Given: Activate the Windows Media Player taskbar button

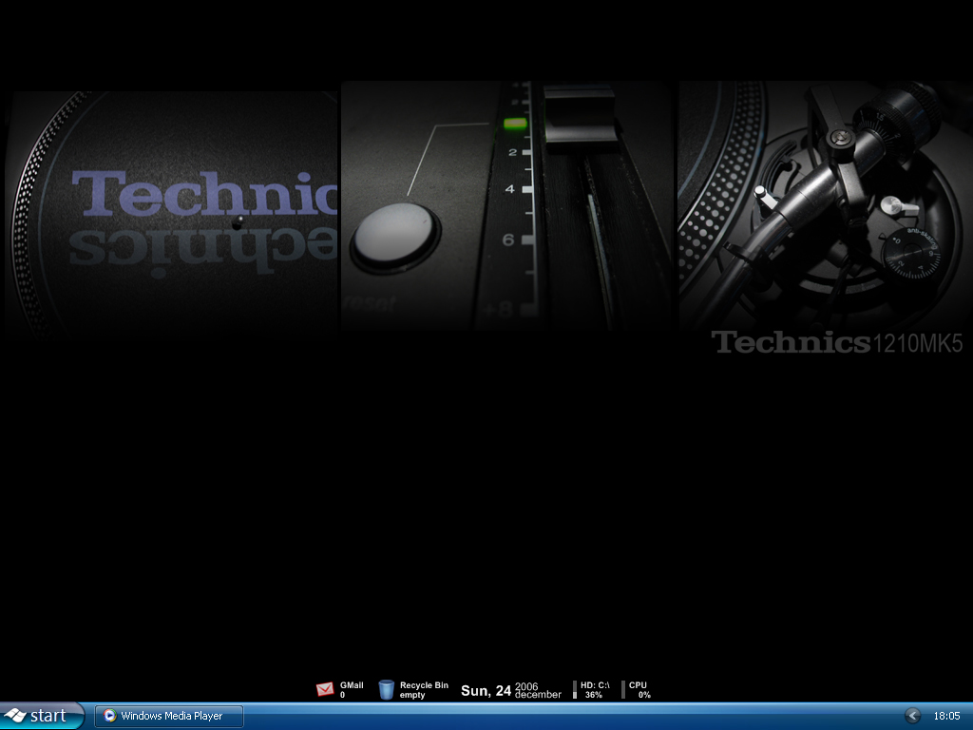Looking at the screenshot, I should (169, 716).
